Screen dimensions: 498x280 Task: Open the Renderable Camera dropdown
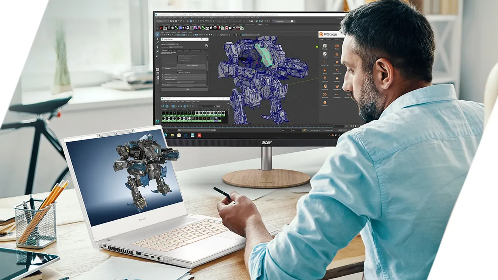click(x=185, y=82)
